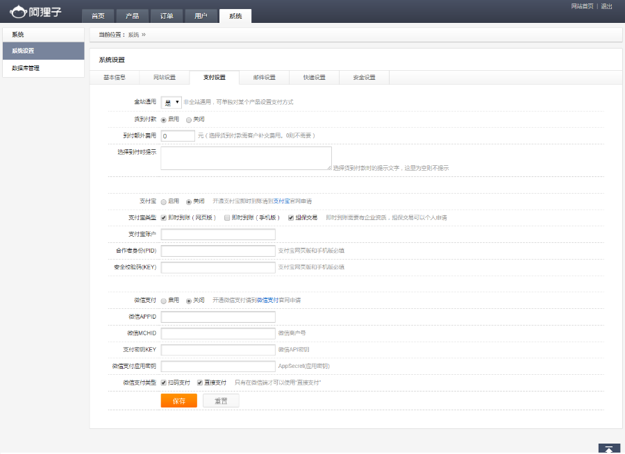Click the 阿狸子 monkey logo icon
The height and width of the screenshot is (454, 625).
click(18, 12)
